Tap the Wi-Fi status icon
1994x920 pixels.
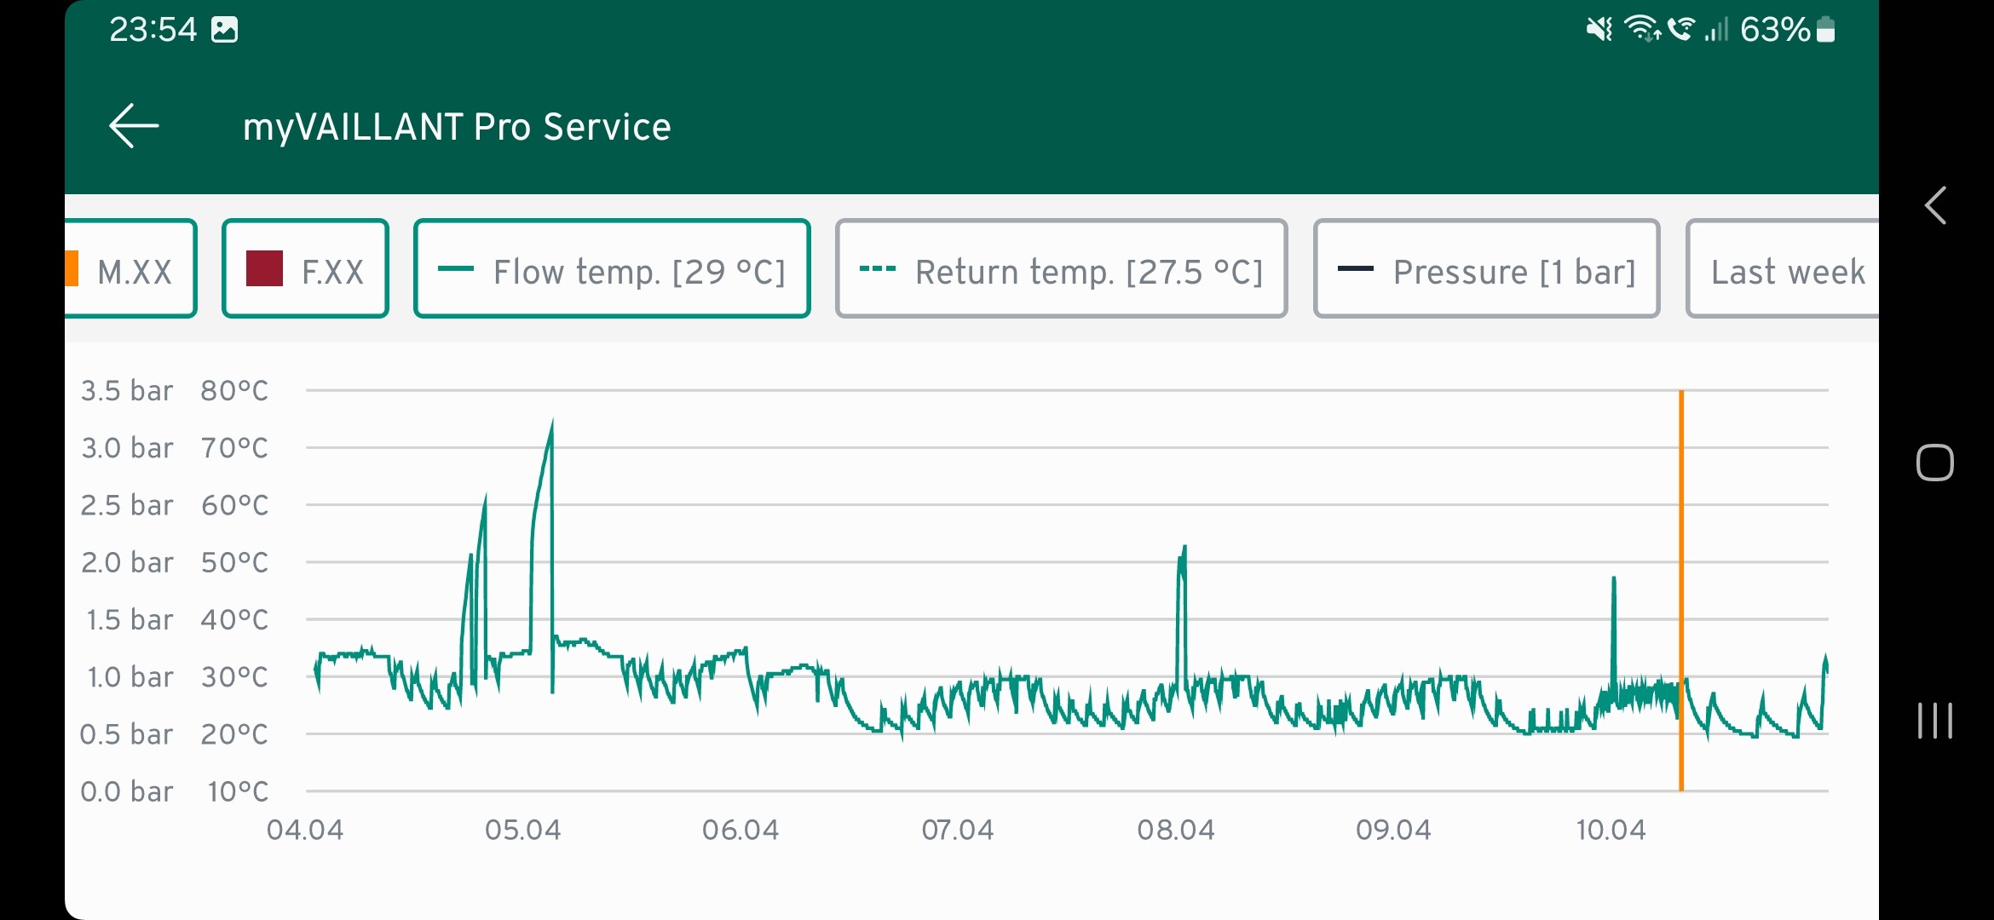(1641, 30)
